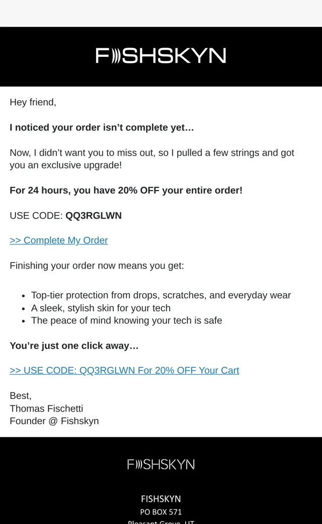Click 'Finishing your order now means' text
The height and width of the screenshot is (524, 322).
tap(97, 266)
